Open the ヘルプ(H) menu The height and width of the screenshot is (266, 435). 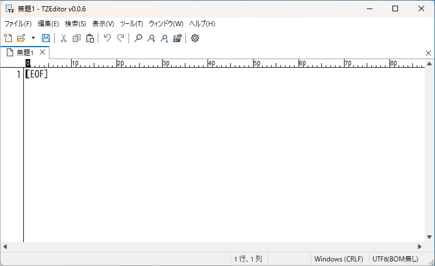(202, 23)
